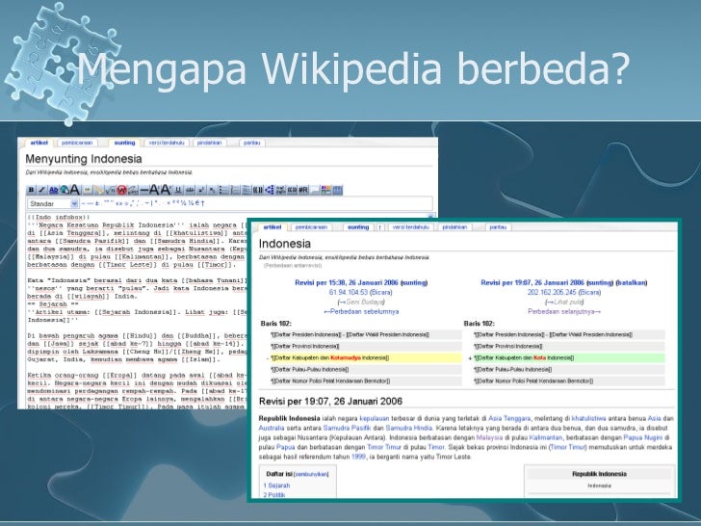Insert signature with the signature icon
The height and width of the screenshot is (526, 701).
(x=133, y=190)
